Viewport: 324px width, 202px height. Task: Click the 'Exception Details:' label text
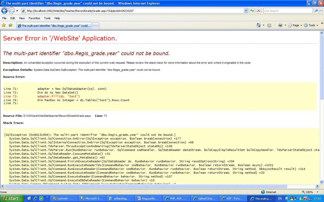tap(18, 70)
